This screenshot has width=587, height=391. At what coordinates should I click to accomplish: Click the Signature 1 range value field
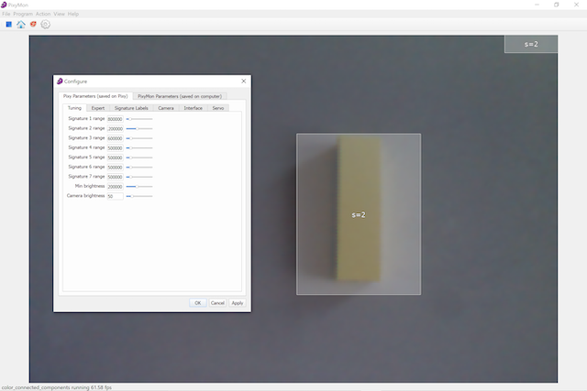click(115, 119)
